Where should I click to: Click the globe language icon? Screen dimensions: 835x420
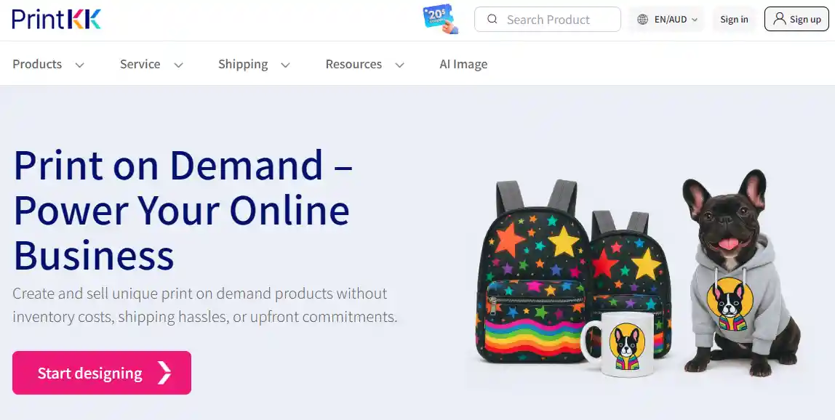(643, 19)
